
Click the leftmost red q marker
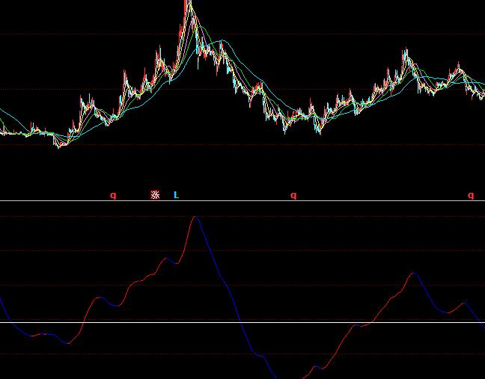[x=113, y=195]
